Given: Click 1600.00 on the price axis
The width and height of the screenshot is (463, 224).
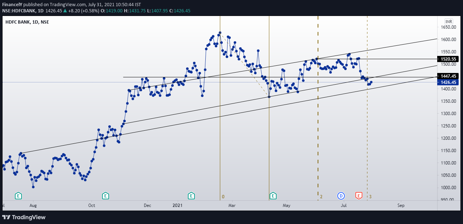Looking at the screenshot, I should [x=449, y=40].
